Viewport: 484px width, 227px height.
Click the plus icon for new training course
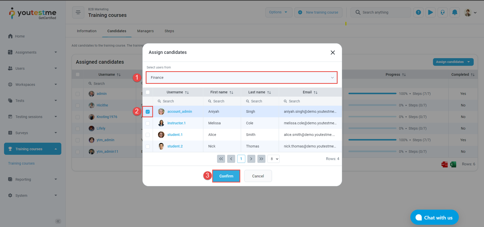pyautogui.click(x=300, y=12)
